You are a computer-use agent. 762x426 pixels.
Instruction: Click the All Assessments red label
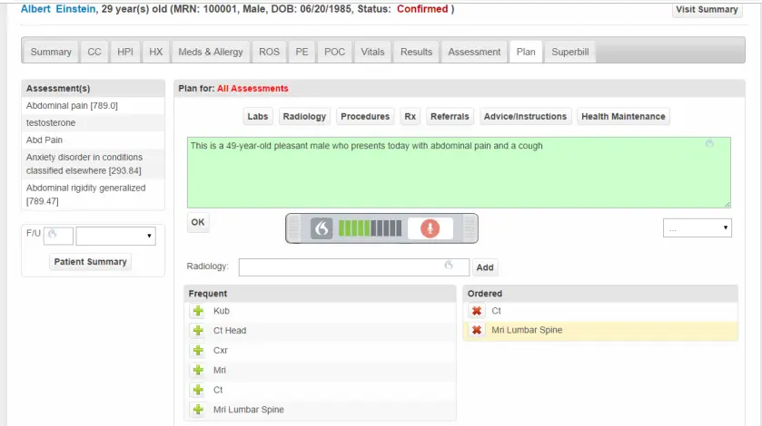point(252,88)
